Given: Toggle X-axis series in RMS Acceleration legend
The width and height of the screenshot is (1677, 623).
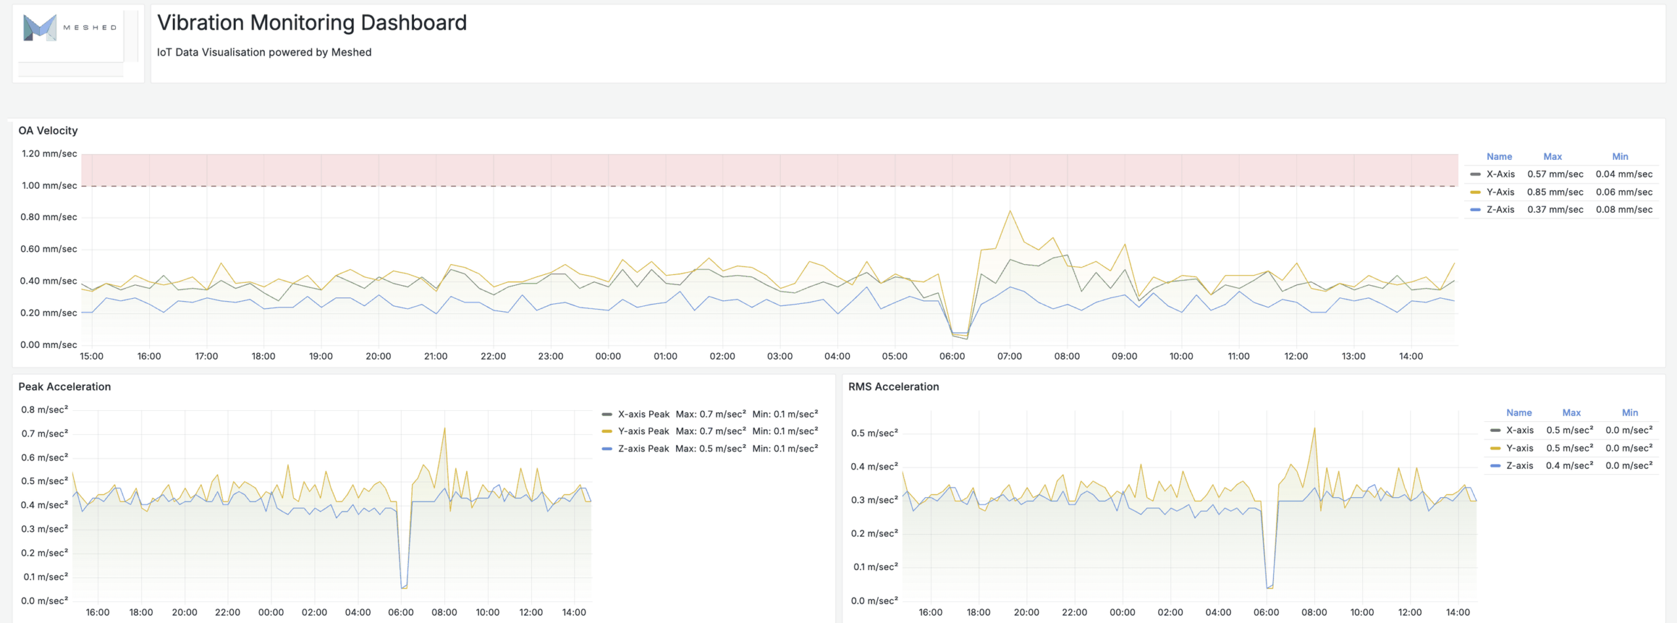Looking at the screenshot, I should coord(1520,430).
